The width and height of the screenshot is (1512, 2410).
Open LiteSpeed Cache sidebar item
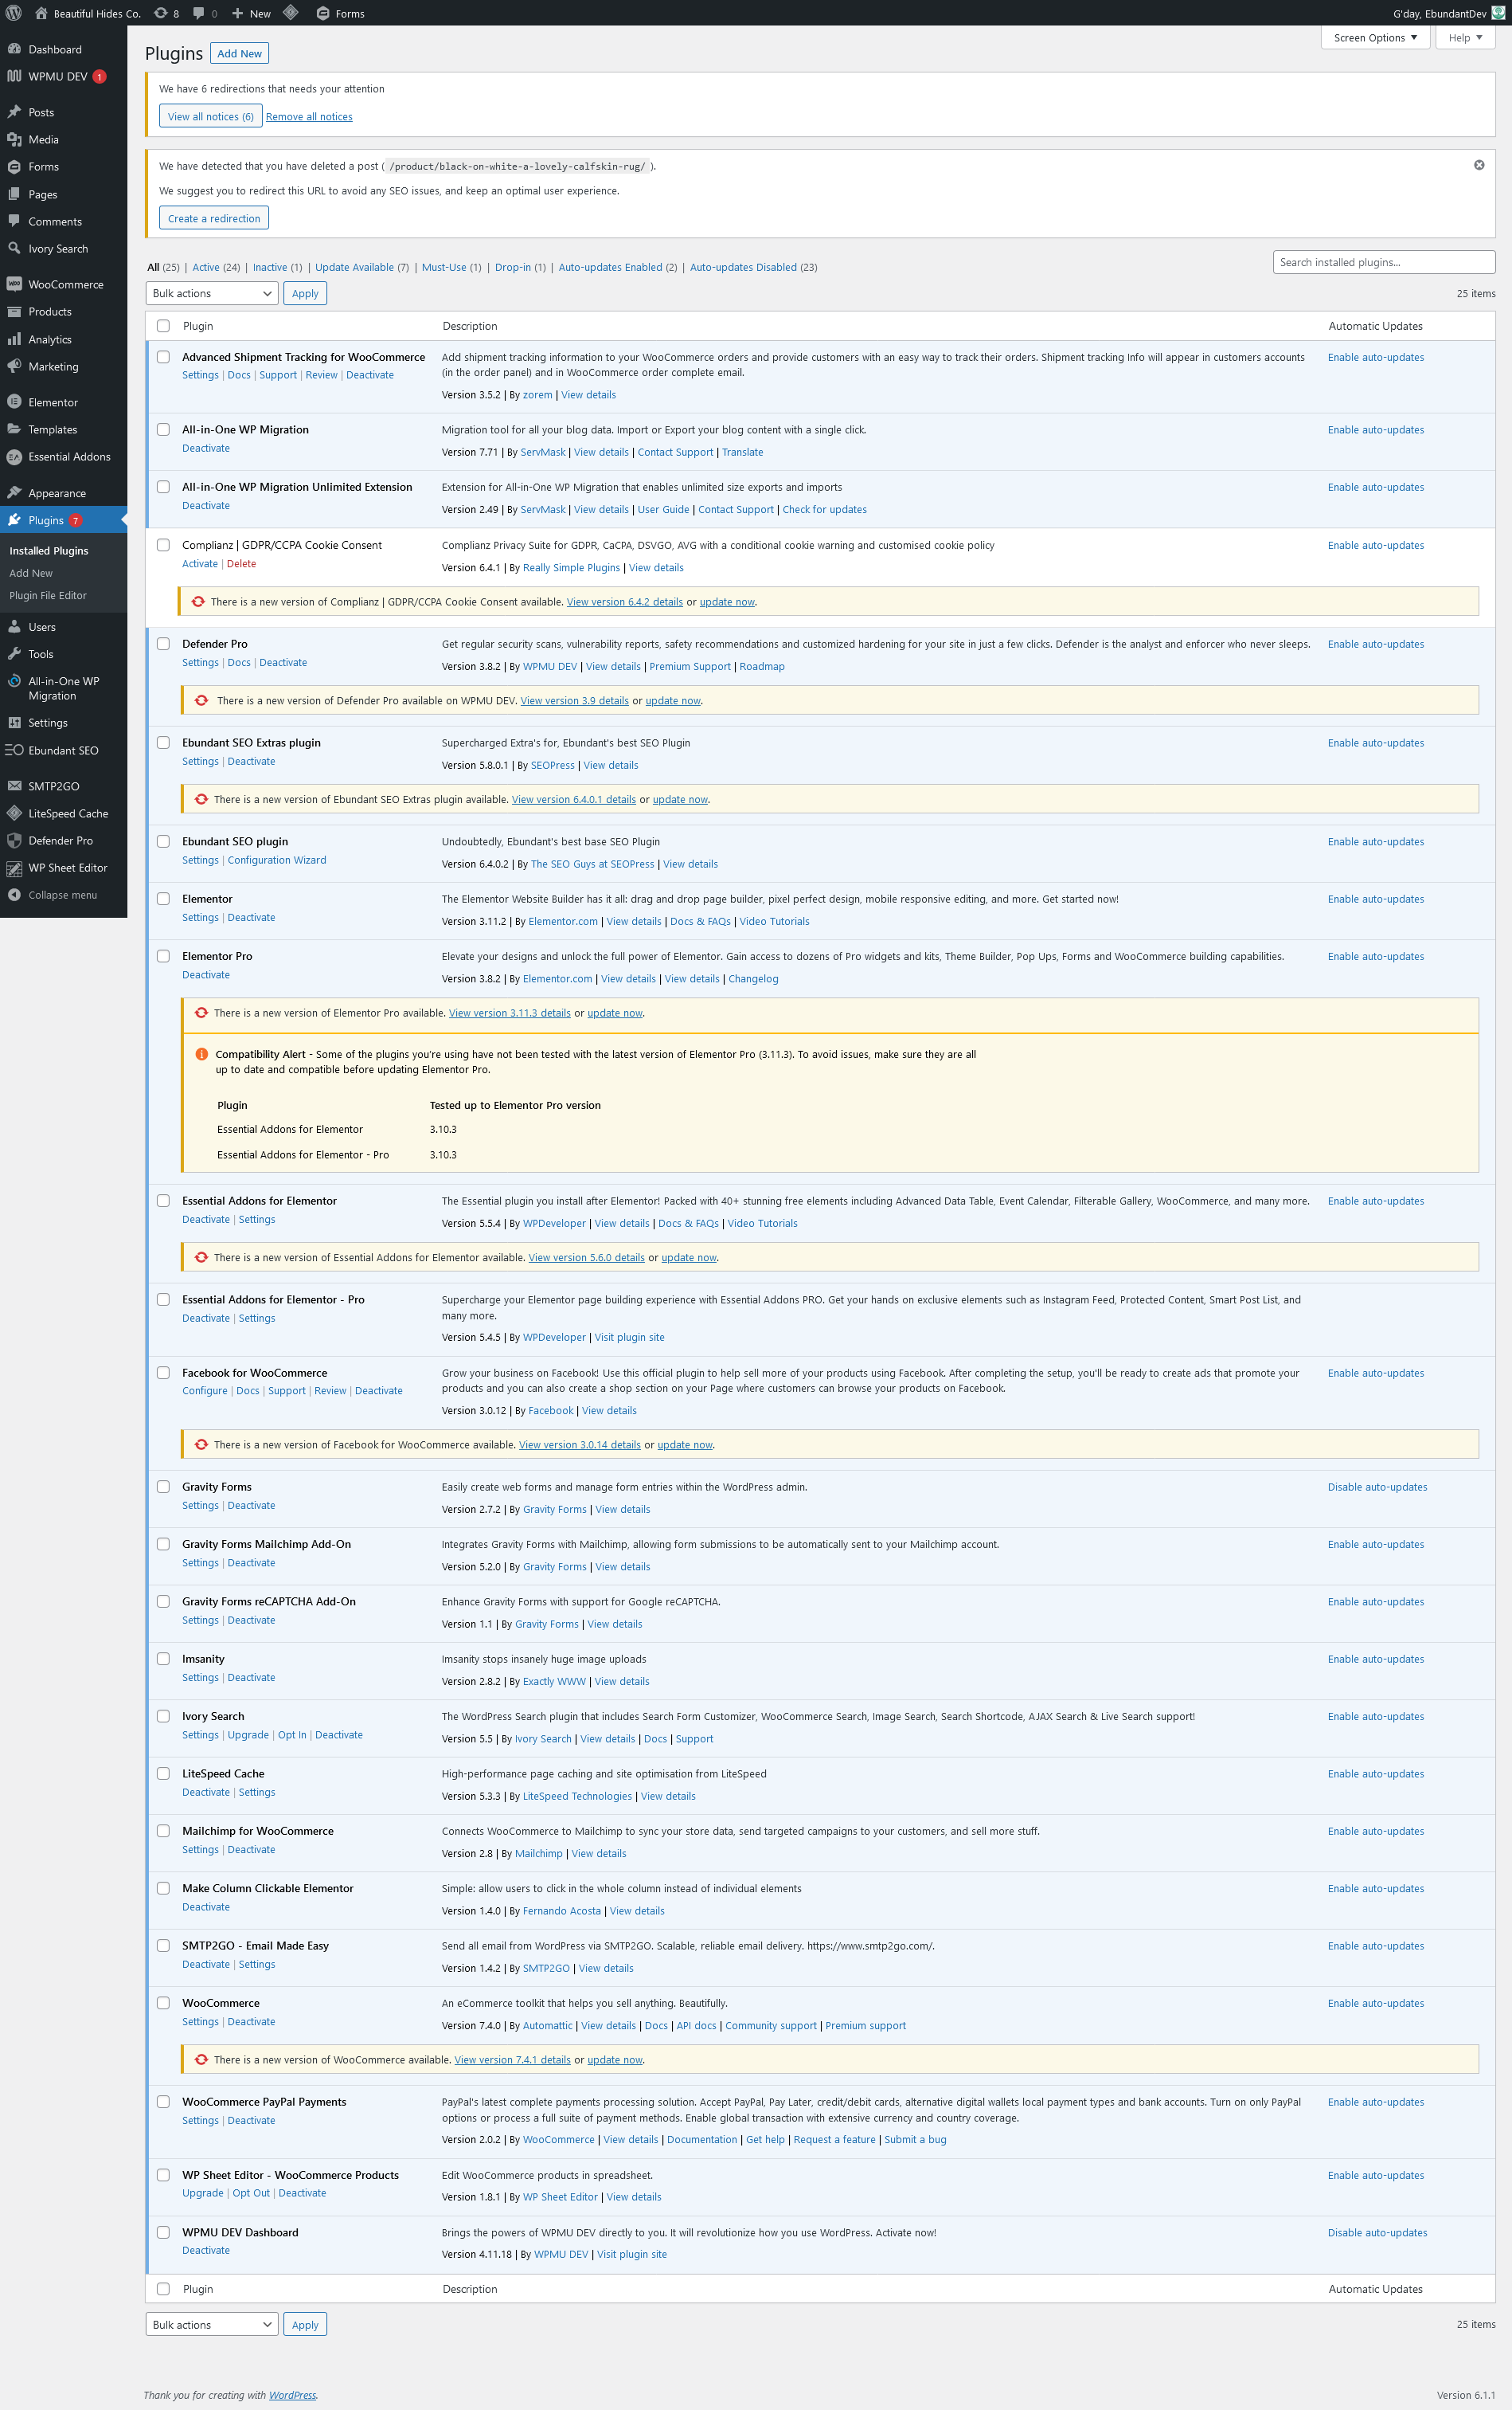68,813
